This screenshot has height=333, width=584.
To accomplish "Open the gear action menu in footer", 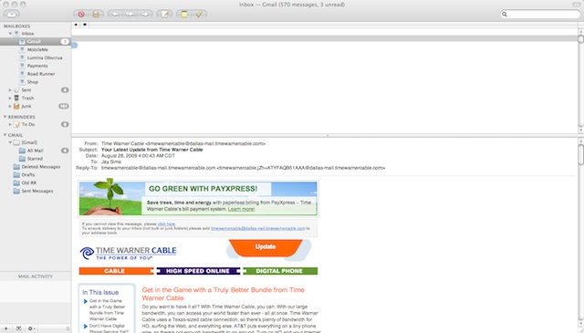I will (x=31, y=328).
